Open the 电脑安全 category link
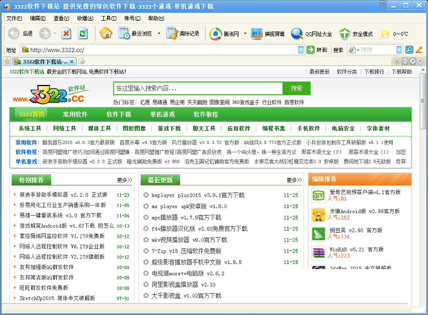 point(343,128)
